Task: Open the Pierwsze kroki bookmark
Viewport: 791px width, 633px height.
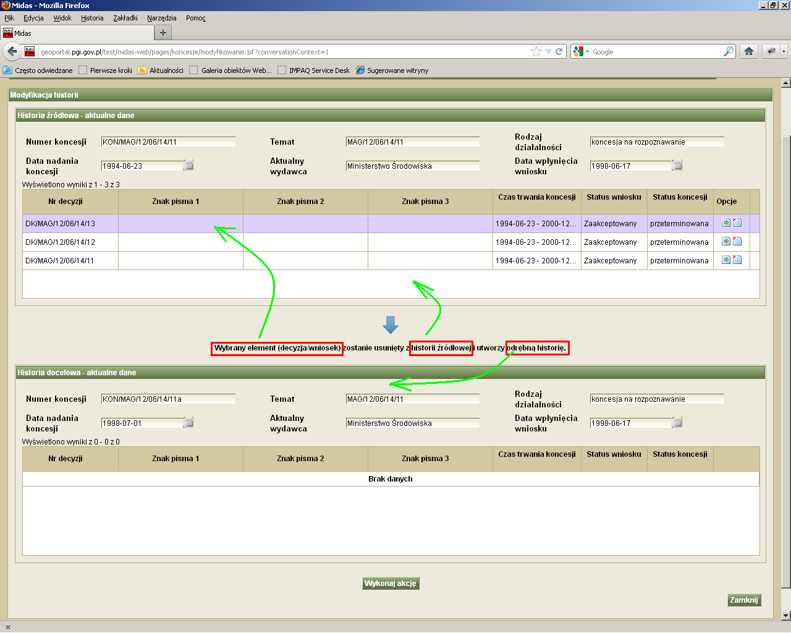Action: 105,70
